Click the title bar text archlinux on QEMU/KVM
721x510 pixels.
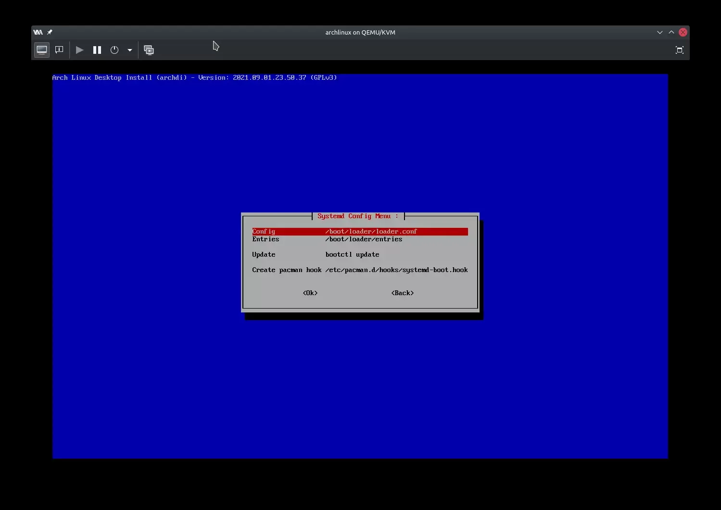pyautogui.click(x=360, y=32)
